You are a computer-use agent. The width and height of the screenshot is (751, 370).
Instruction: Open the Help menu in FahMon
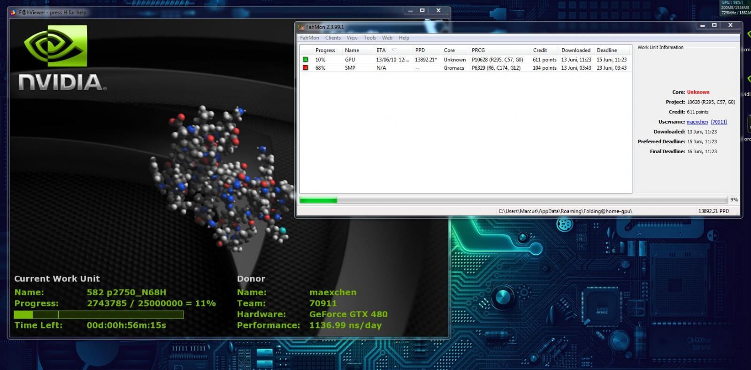[x=404, y=38]
